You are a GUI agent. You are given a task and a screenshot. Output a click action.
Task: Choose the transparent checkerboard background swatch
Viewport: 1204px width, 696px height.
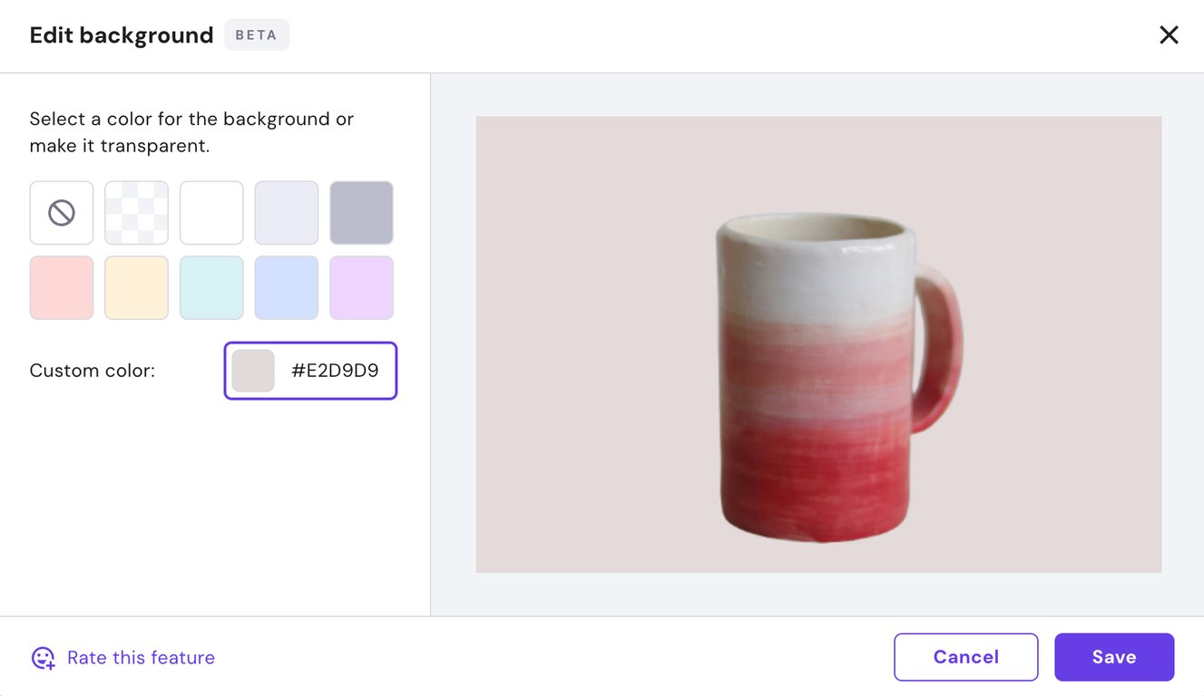[137, 213]
